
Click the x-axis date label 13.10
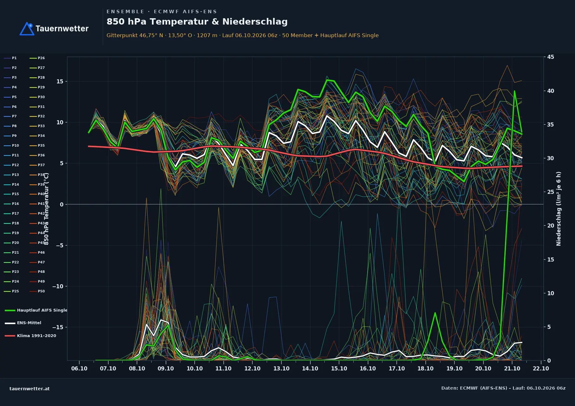coord(281,369)
